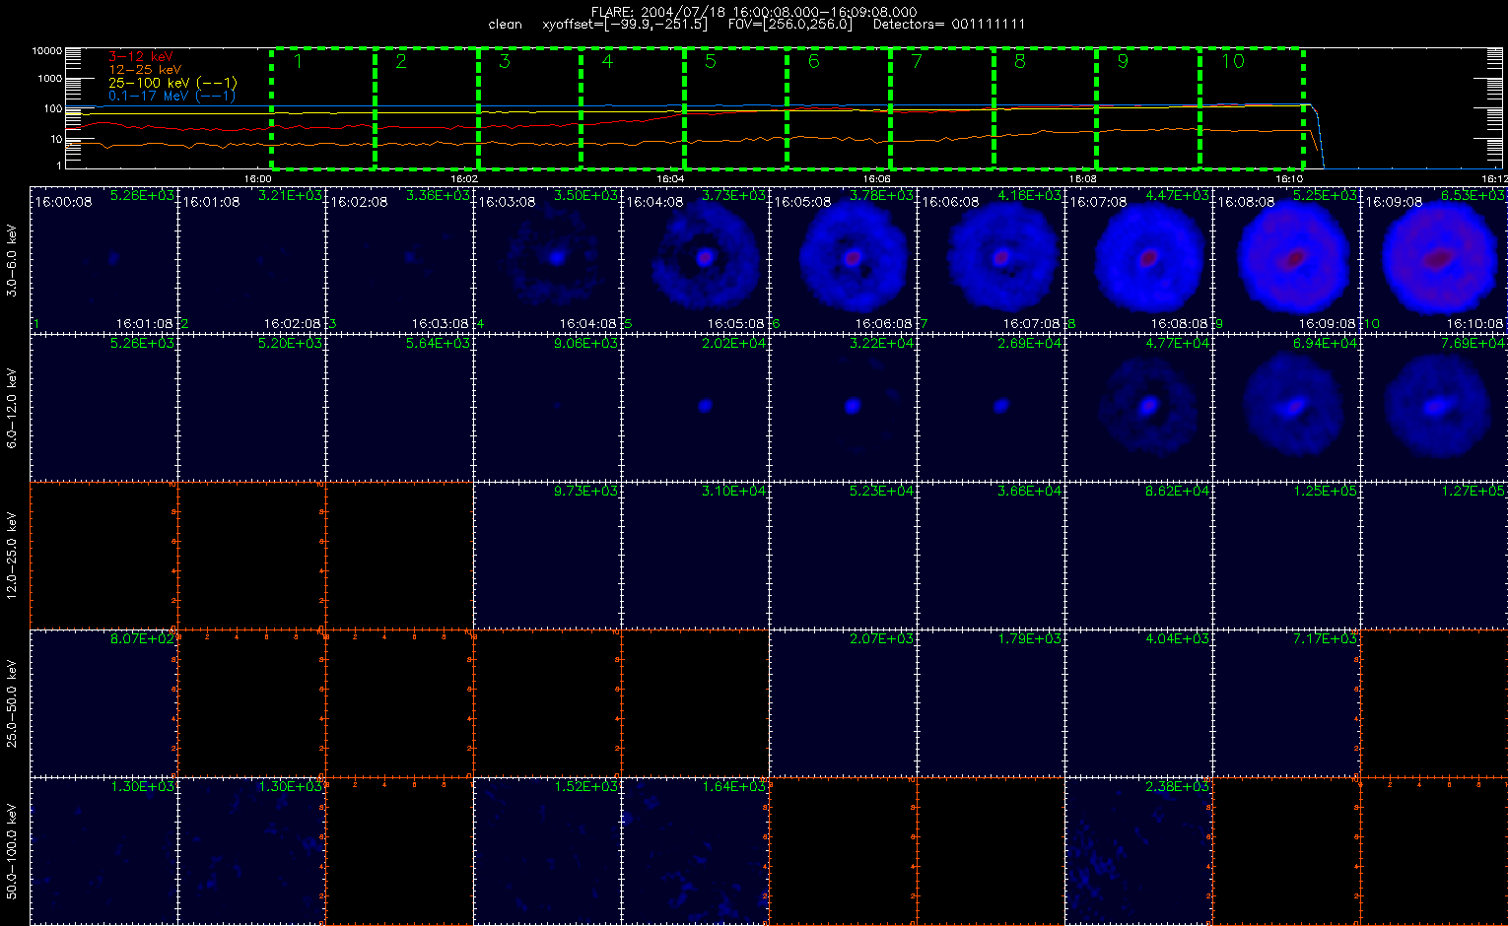1508x926 pixels.
Task: Click the '3.0-6.0 keV' row label
Action: pos(12,259)
